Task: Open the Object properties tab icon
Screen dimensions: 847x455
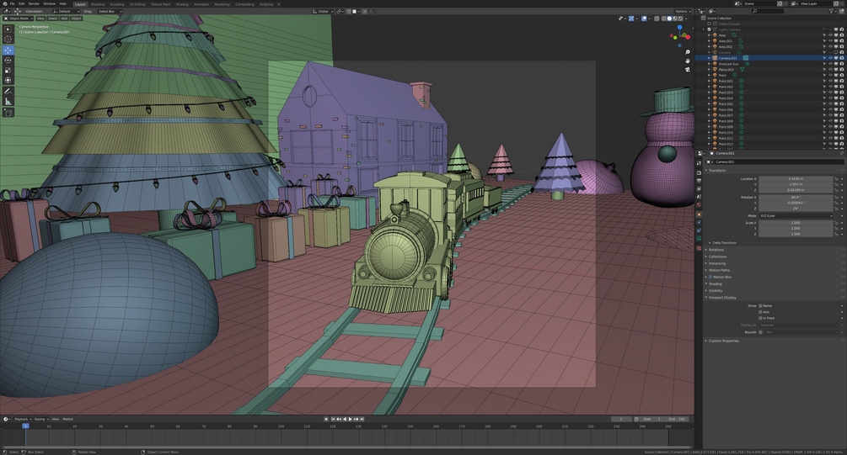Action: click(x=699, y=214)
